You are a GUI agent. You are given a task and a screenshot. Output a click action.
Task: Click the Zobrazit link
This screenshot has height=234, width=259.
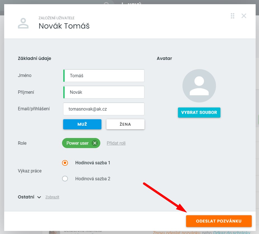pyautogui.click(x=52, y=197)
